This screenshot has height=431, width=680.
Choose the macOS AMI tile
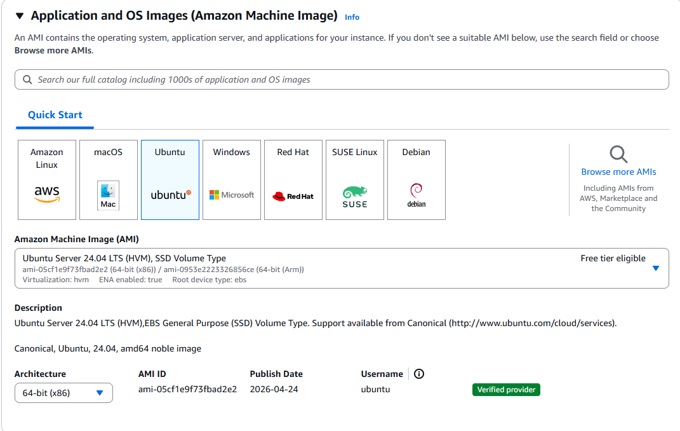(109, 180)
